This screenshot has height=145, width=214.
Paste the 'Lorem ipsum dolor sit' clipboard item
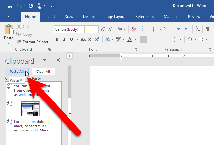pos(33,126)
